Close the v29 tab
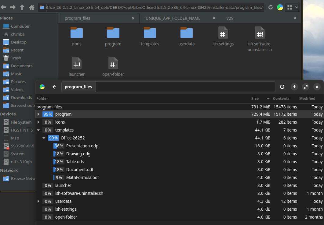Screen dimensions: 324x225 [295, 18]
